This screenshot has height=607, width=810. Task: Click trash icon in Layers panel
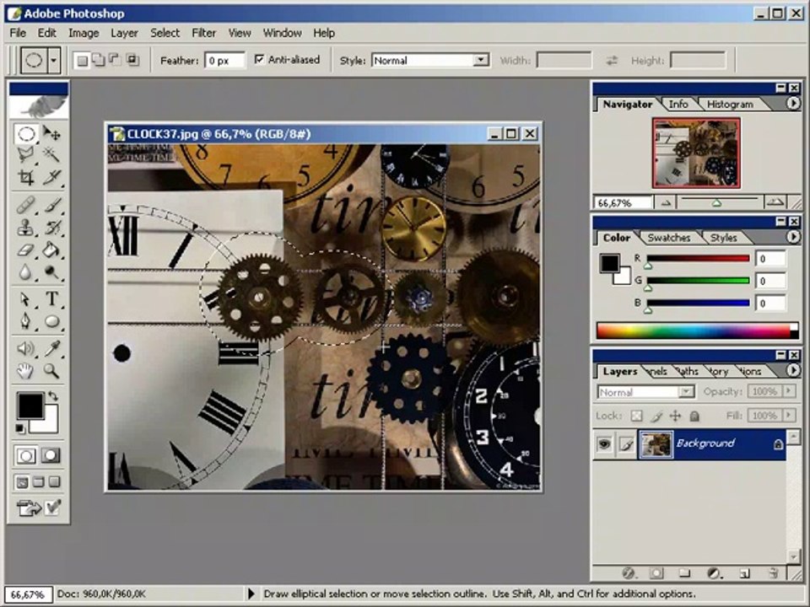pos(774,573)
